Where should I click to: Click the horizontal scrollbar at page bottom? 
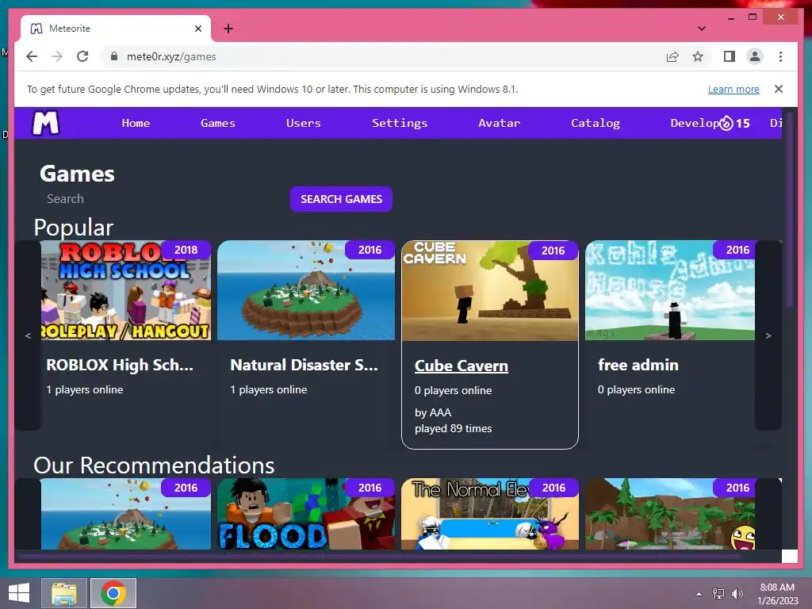[x=381, y=557]
